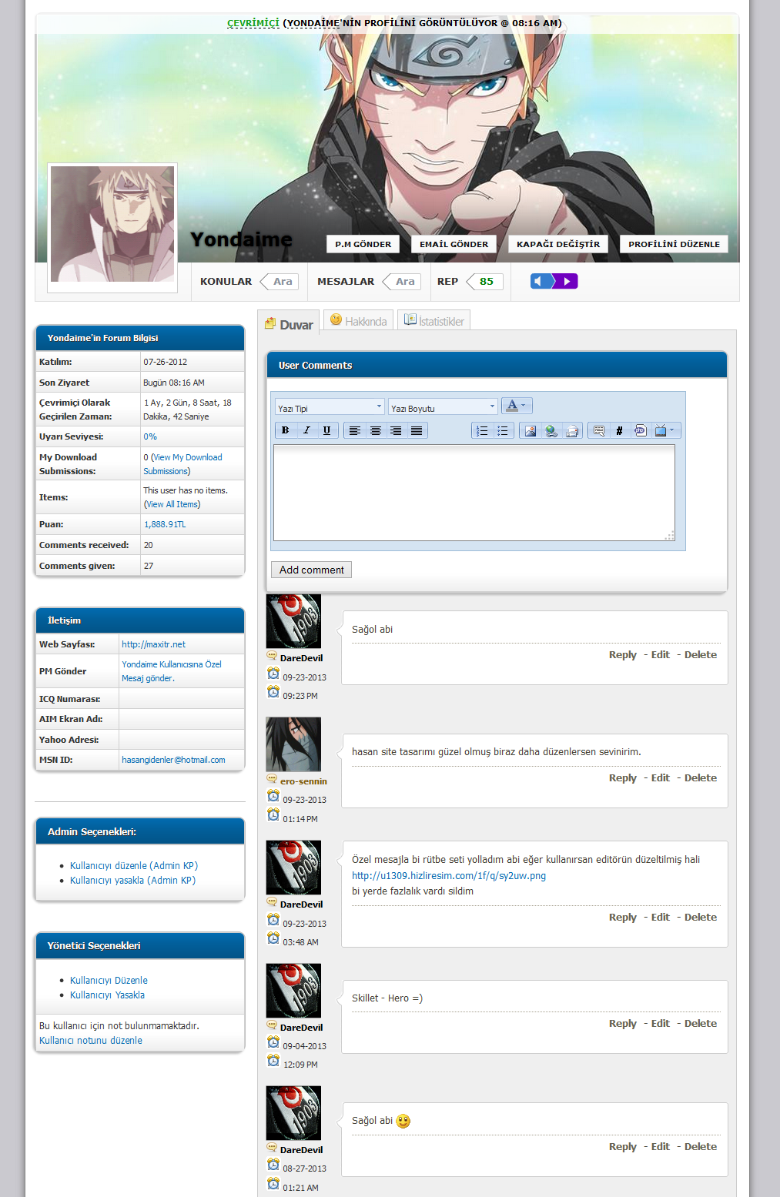Insert PHP code tag icon
Viewport: 780px width, 1197px height.
640,430
